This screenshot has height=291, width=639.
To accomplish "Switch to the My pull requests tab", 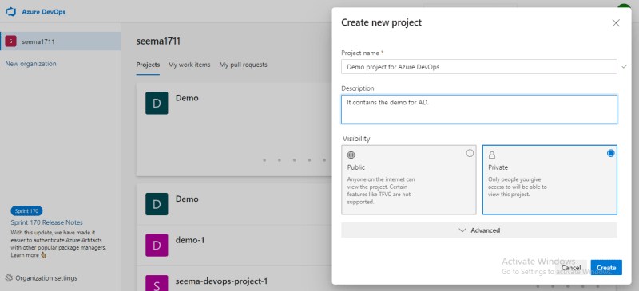I will 244,65.
